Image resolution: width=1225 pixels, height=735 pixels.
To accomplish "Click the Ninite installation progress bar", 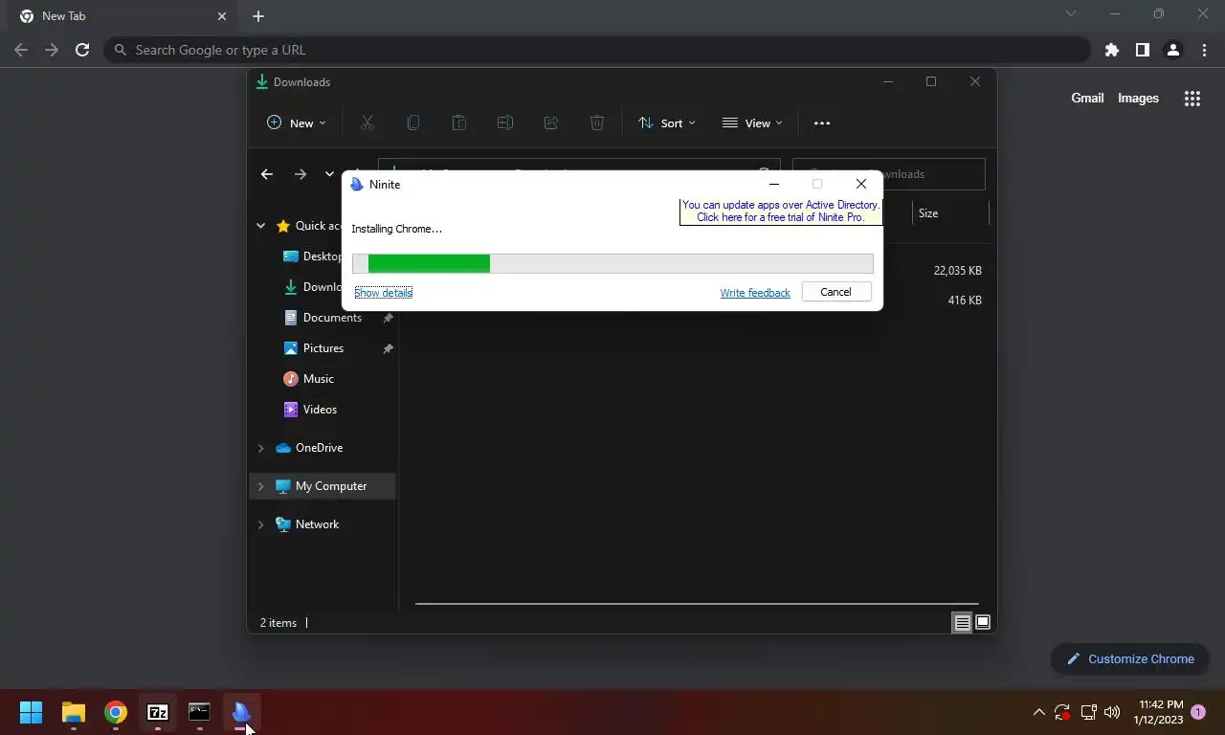I will click(612, 263).
